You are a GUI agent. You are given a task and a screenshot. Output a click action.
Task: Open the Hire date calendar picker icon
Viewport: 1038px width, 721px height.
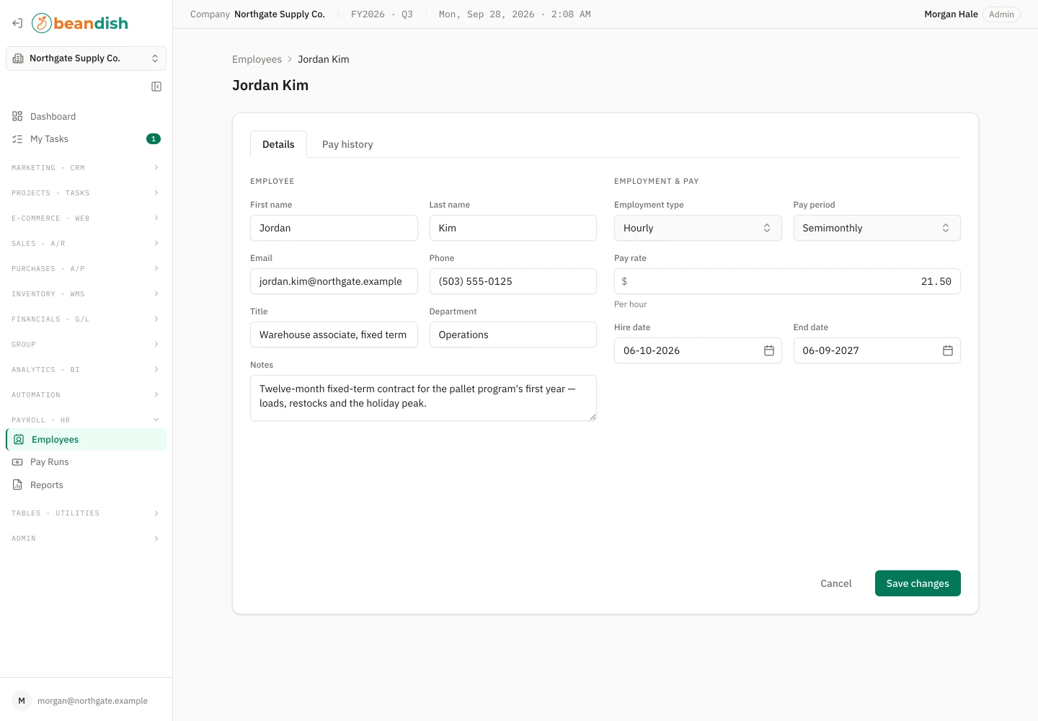(769, 350)
